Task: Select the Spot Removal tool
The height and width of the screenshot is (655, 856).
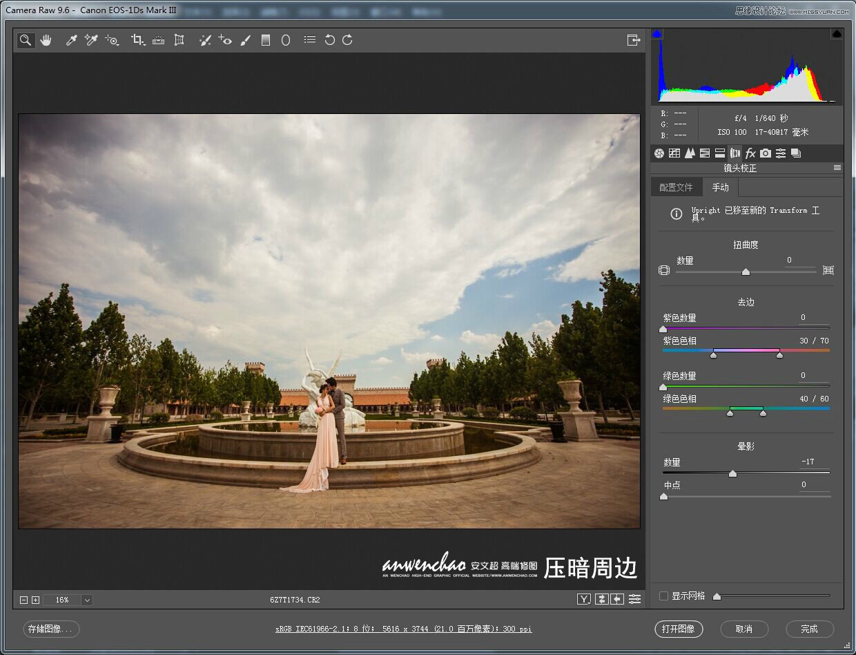Action: pyautogui.click(x=205, y=40)
